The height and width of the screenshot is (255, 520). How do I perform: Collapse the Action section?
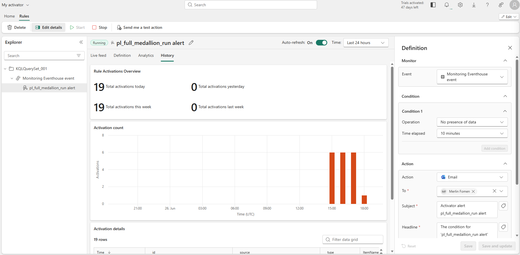[x=505, y=164]
